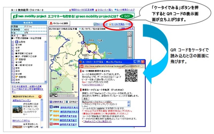The height and width of the screenshot is (134, 214).
Task: Click the アルシオン hotel thumbnail photo
Action: 17,109
